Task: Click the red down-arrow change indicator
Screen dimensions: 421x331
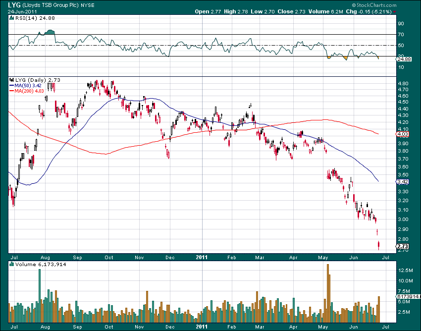Action: click(394, 12)
